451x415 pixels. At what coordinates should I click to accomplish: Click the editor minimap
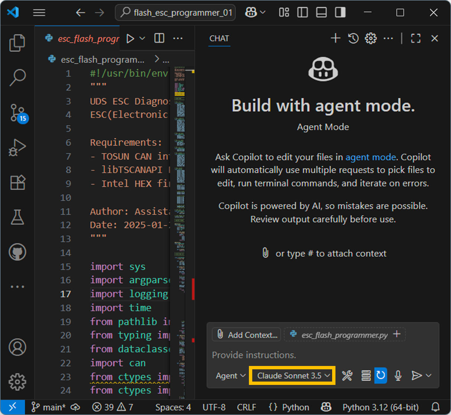point(180,232)
